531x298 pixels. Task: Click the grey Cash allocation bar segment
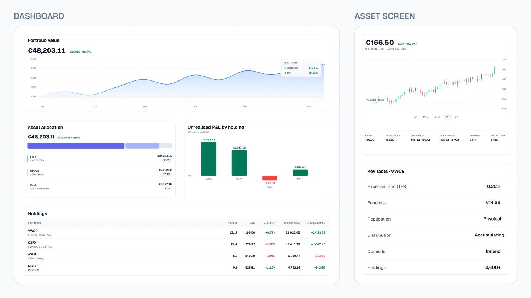pyautogui.click(x=166, y=146)
